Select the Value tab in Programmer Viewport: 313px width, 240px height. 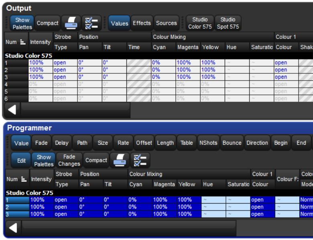click(x=21, y=143)
